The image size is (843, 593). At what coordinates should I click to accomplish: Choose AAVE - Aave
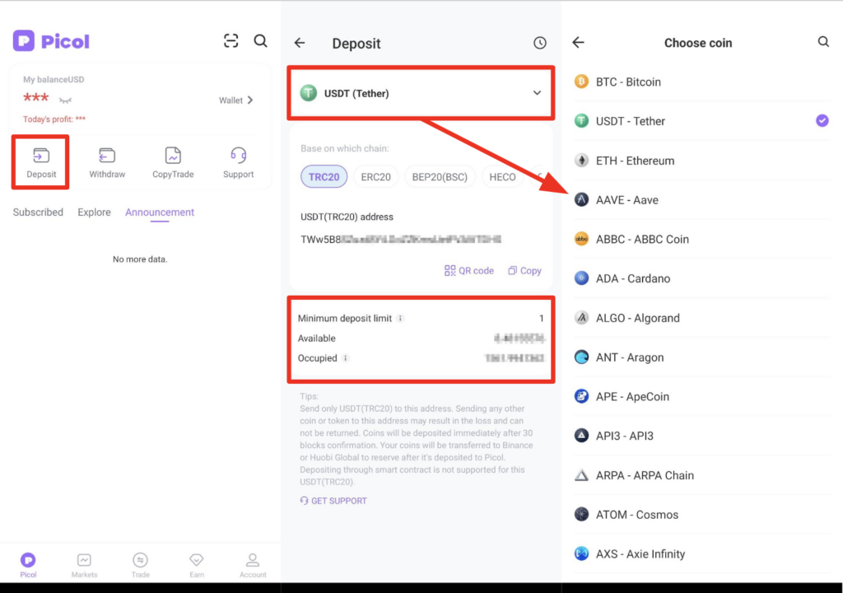coord(702,199)
